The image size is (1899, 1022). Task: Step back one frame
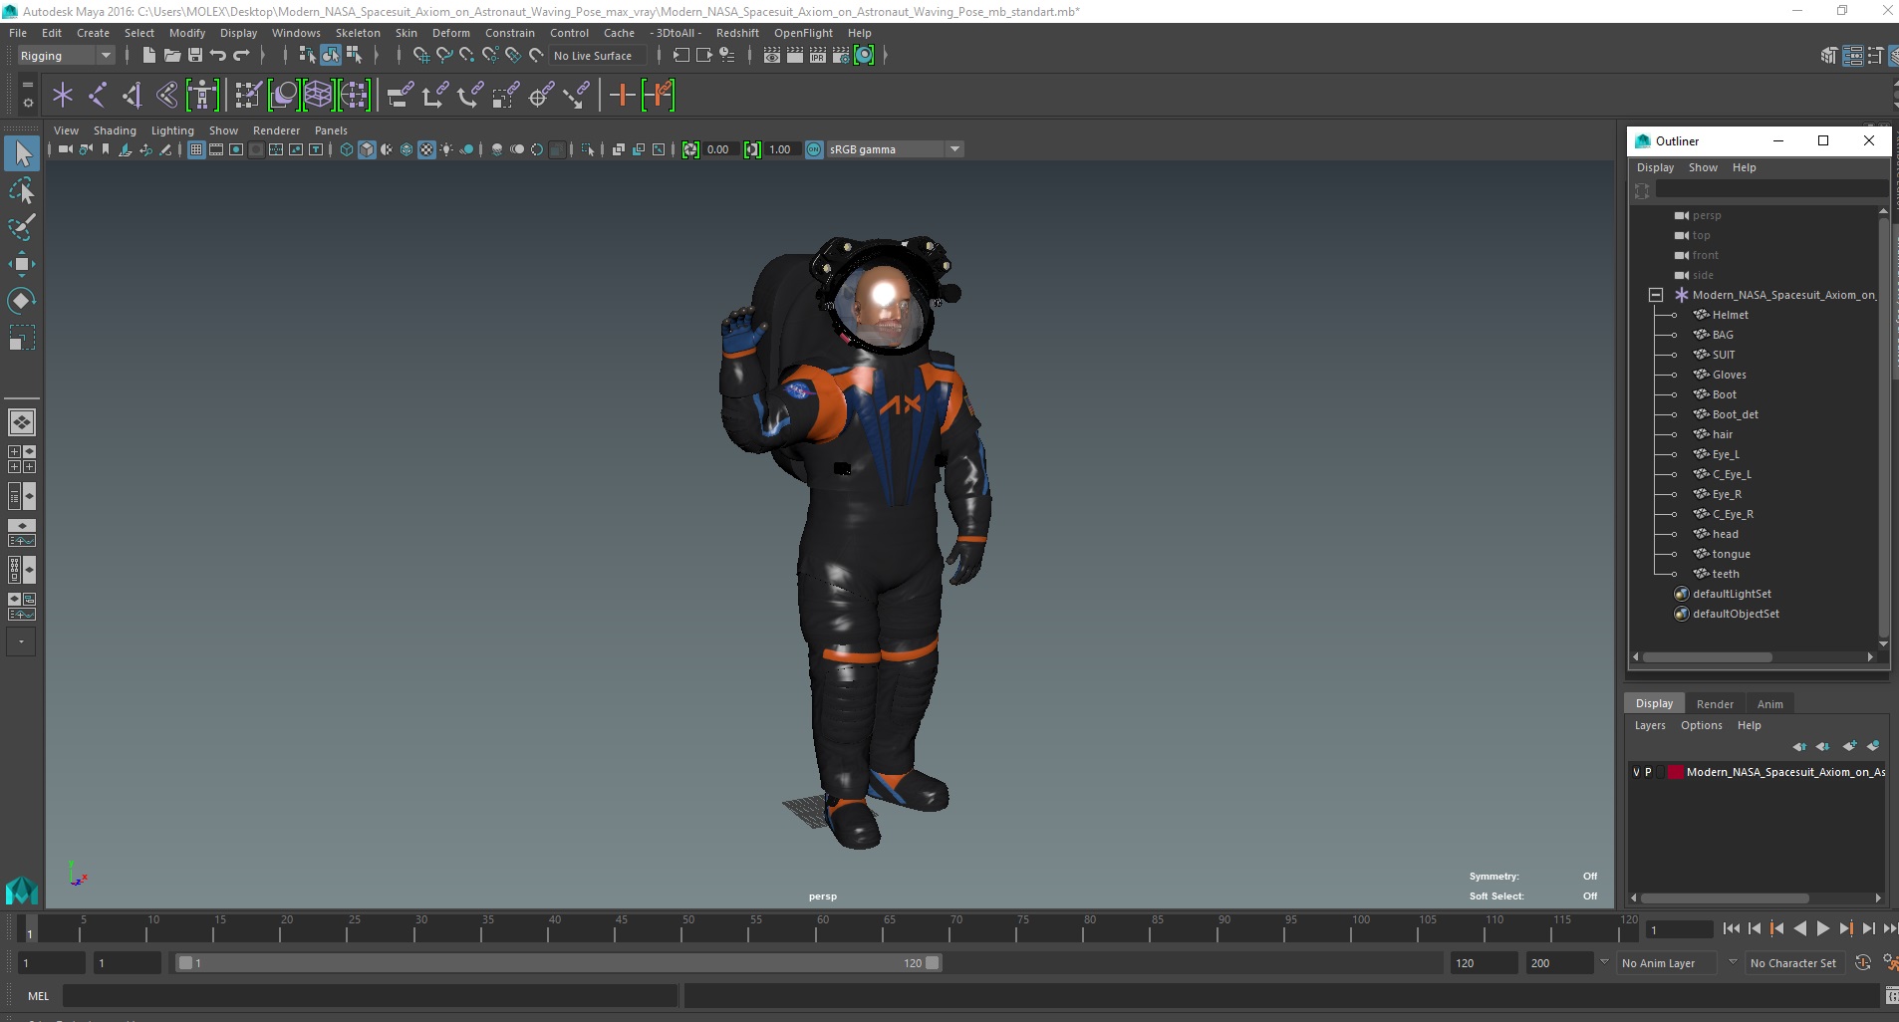(x=1755, y=928)
